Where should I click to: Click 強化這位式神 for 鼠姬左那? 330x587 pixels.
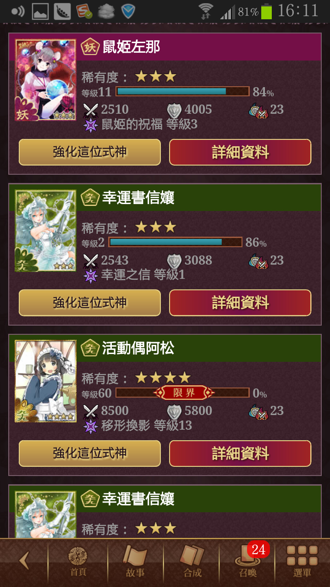[90, 152]
